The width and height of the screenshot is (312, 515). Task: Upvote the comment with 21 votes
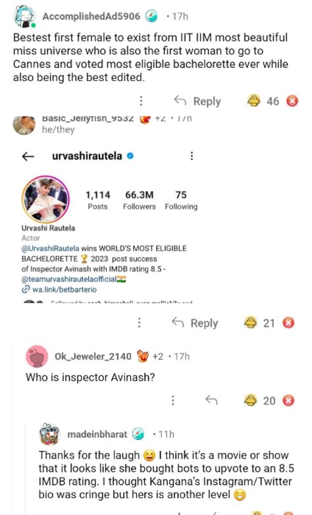(250, 323)
